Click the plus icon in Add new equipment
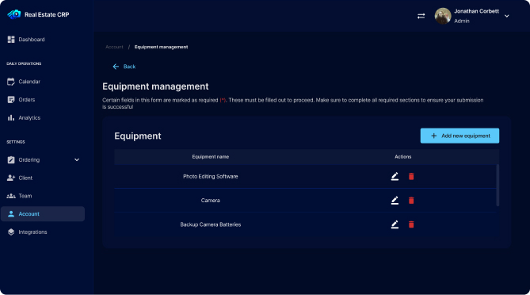 pos(433,136)
